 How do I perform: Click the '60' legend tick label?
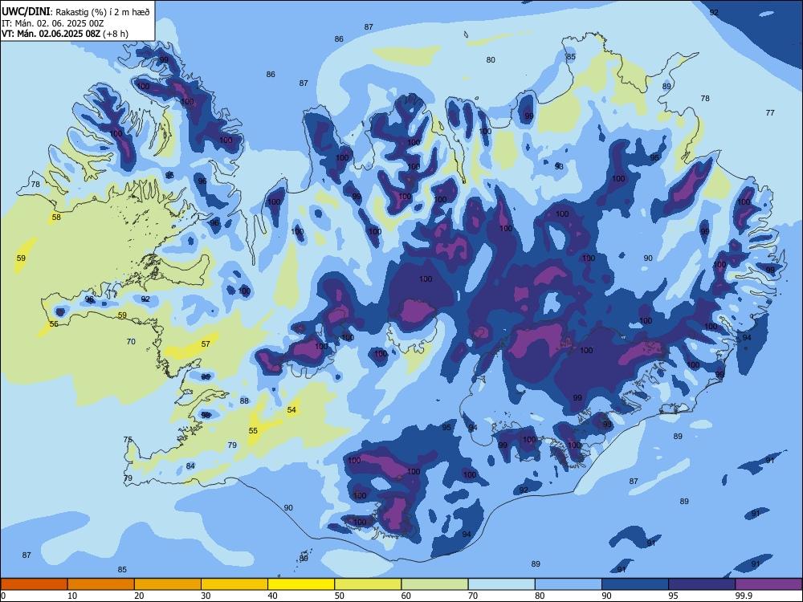[x=406, y=596]
